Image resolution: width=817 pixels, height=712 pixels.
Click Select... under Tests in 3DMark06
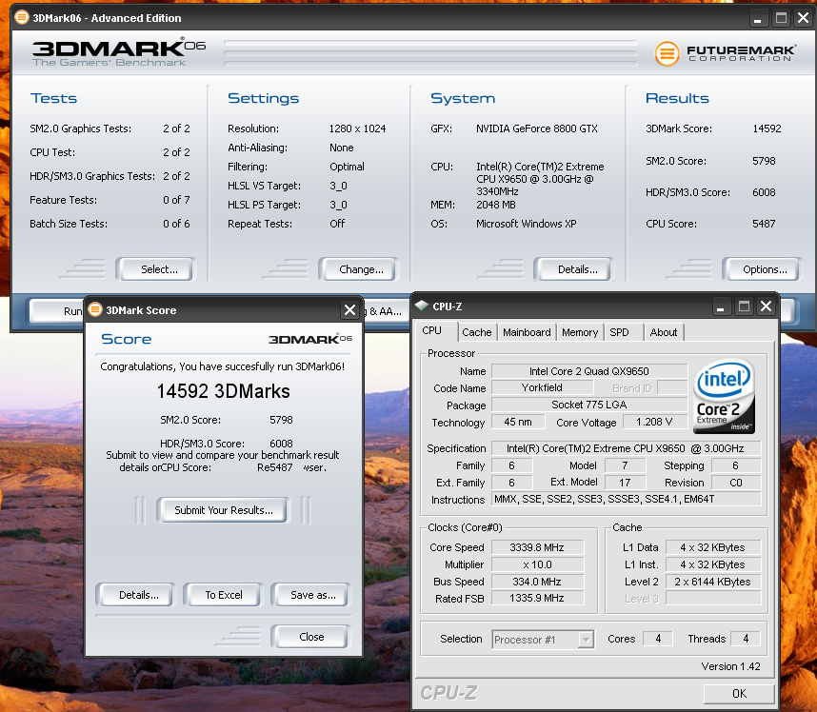155,269
